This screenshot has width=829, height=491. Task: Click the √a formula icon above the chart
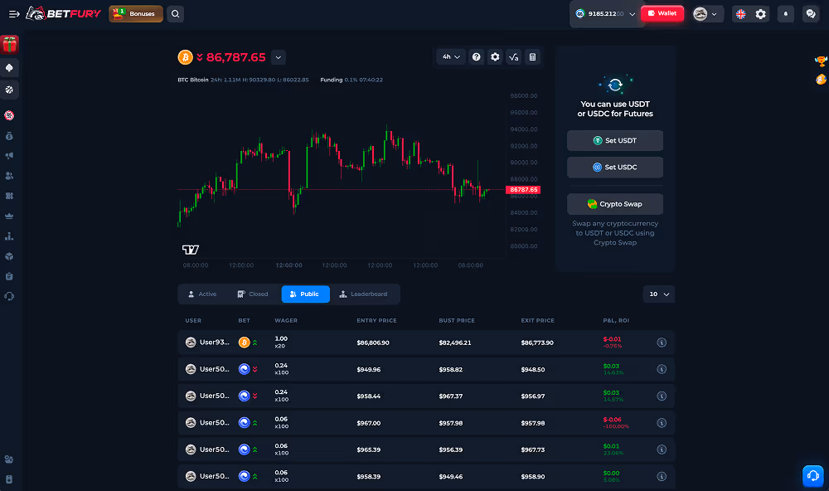[x=513, y=57]
